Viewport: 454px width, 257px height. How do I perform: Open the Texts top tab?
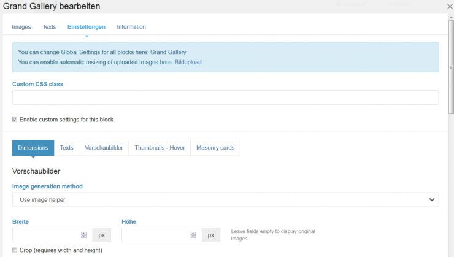pos(49,27)
